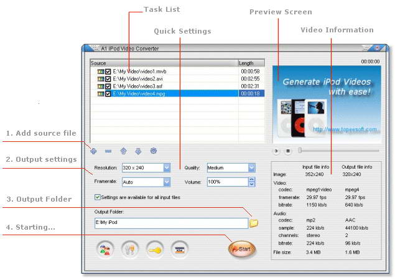Image resolution: width=395 pixels, height=280 pixels.
Task: Move the selected task down with the arrow
Action: click(138, 151)
